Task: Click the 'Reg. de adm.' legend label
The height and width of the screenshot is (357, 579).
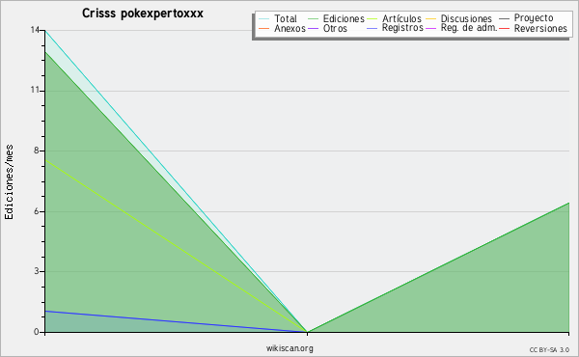Action: [x=469, y=28]
